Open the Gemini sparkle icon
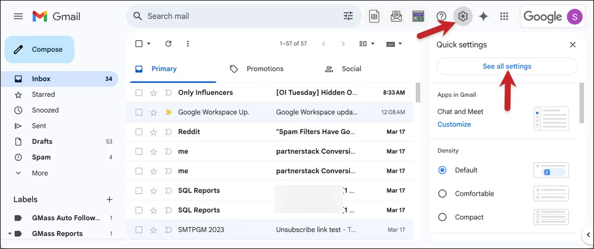 pyautogui.click(x=484, y=16)
